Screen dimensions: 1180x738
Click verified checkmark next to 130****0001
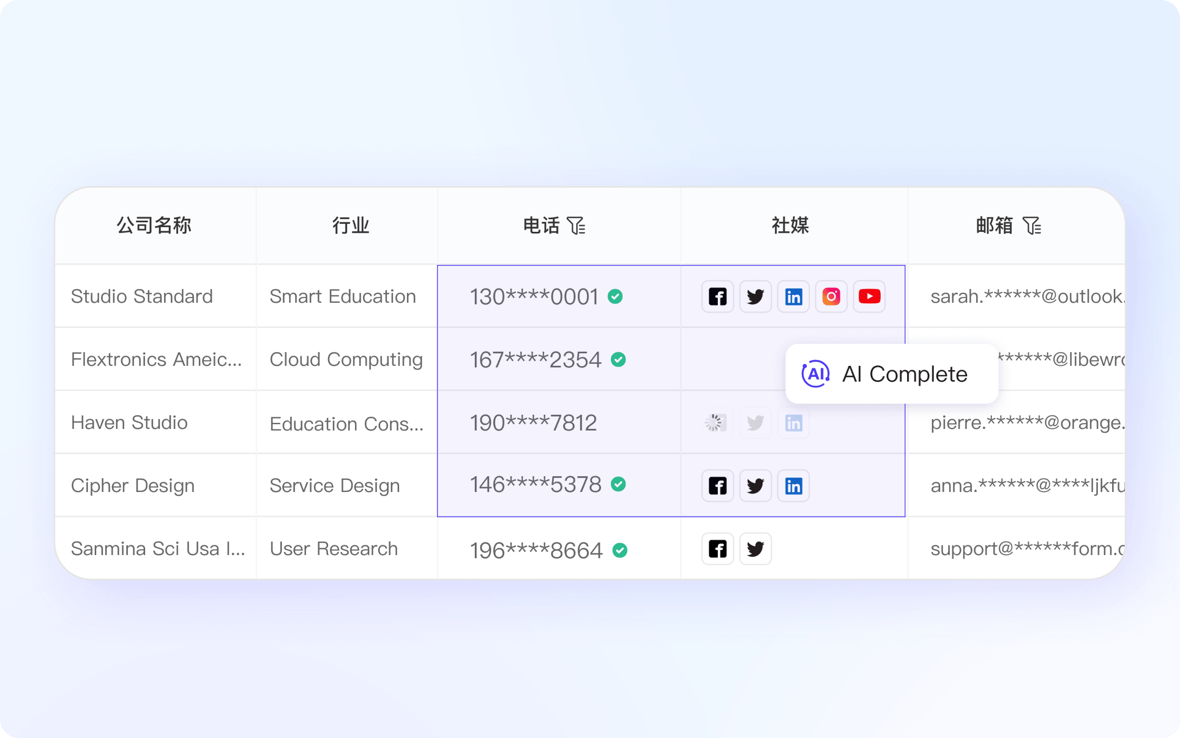(615, 296)
